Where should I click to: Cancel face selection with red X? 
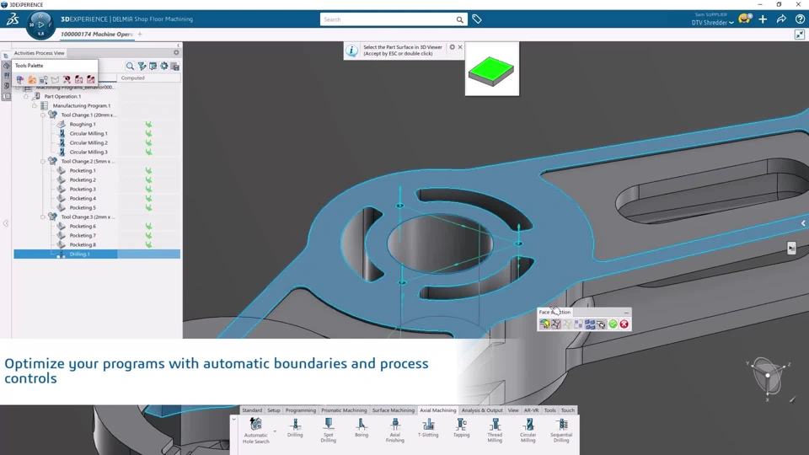(624, 324)
